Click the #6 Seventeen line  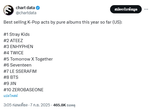tap(17, 65)
